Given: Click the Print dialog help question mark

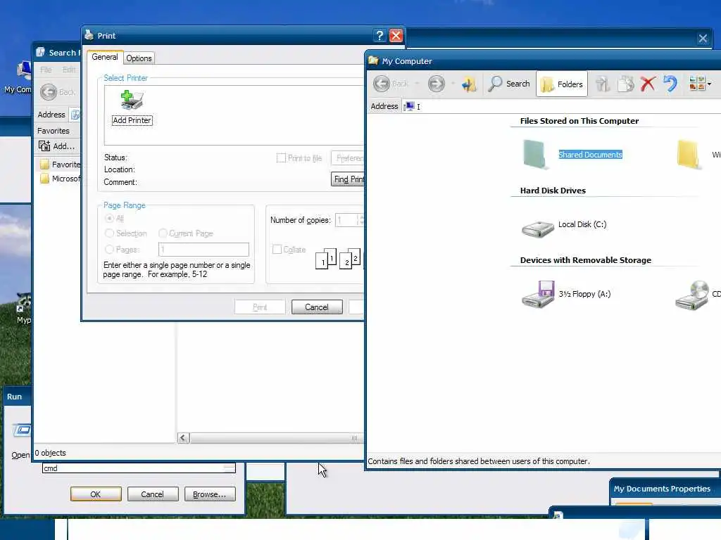Looking at the screenshot, I should pos(379,36).
